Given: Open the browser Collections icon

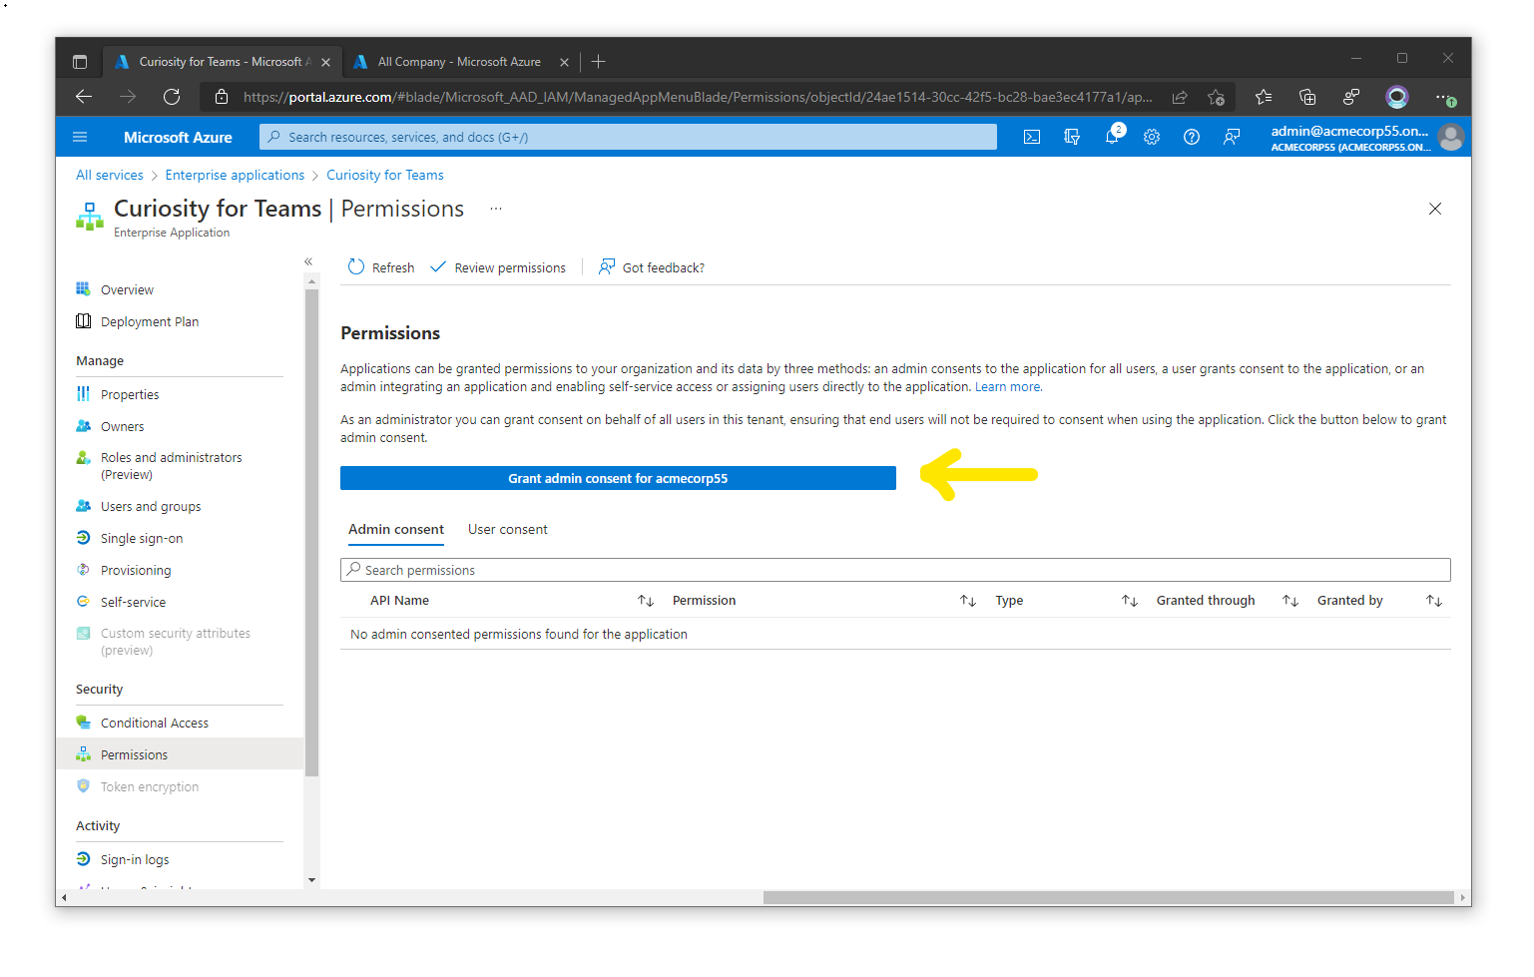Looking at the screenshot, I should coord(1307,97).
